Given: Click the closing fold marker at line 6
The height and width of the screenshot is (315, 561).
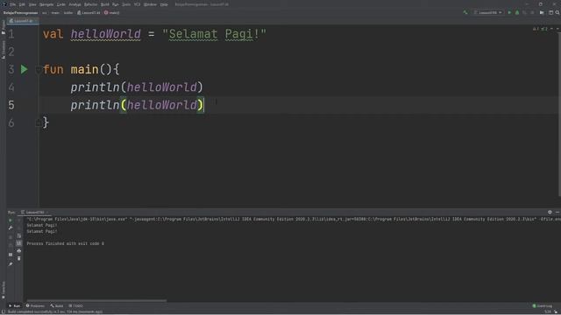Looking at the screenshot, I should (38, 122).
